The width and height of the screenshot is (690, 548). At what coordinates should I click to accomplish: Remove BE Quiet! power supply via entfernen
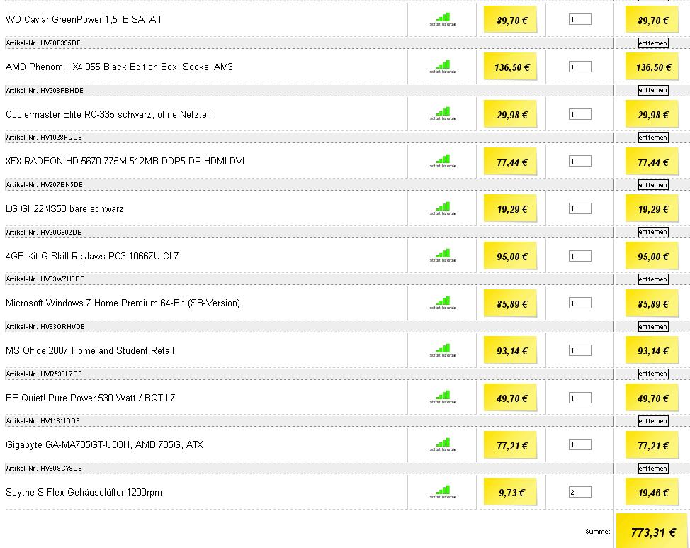(x=653, y=421)
